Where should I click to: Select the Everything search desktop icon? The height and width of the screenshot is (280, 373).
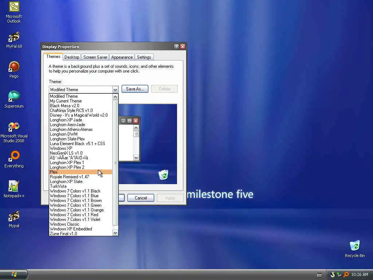pos(14,159)
